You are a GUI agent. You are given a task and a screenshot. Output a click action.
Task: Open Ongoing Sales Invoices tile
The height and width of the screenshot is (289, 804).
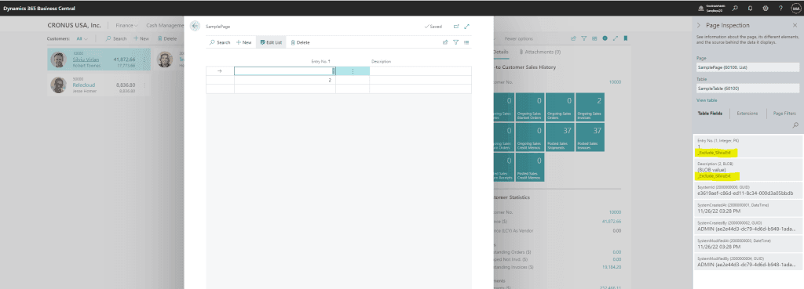click(590, 107)
